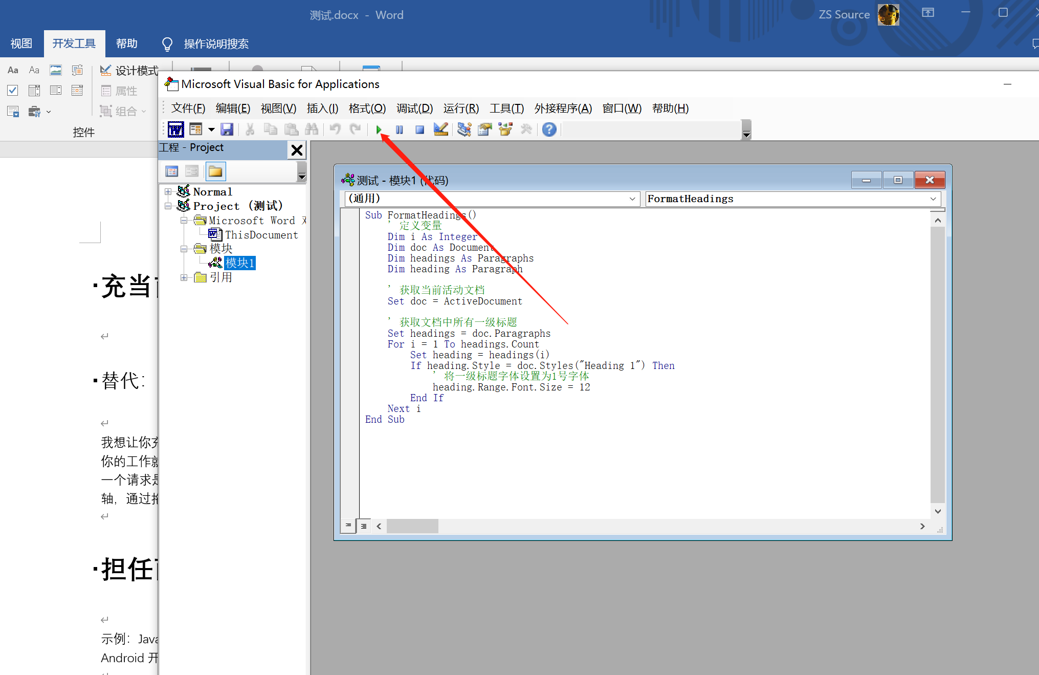The width and height of the screenshot is (1039, 675).
Task: Open VBA help question mark icon
Action: (549, 129)
